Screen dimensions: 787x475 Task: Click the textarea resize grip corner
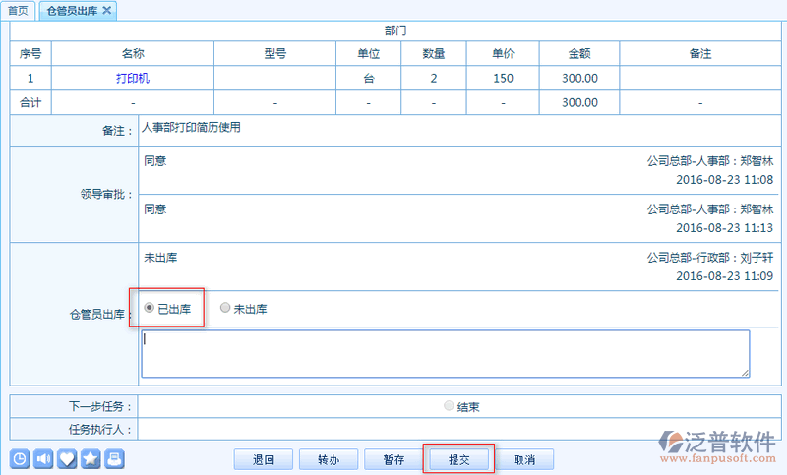(745, 373)
